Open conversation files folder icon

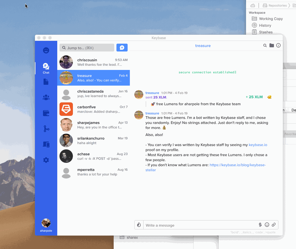click(272, 45)
